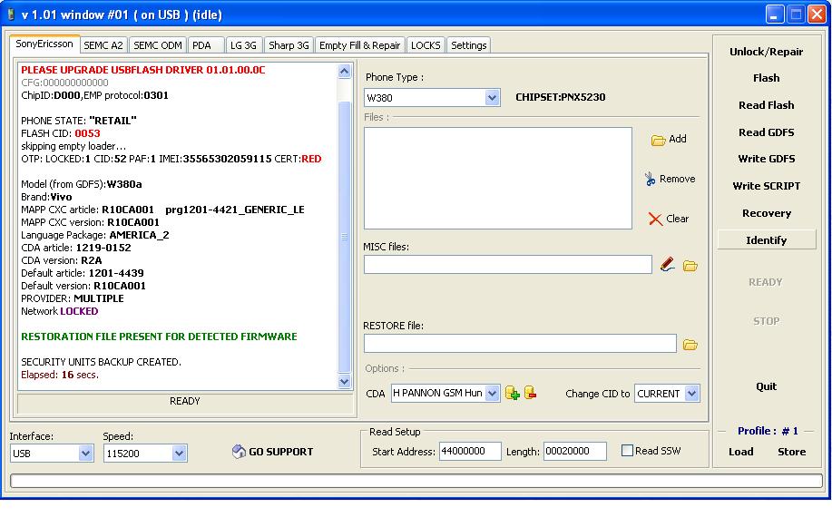Viewport: 832px width, 527px height.
Task: Click the Read Flash button
Action: (x=766, y=105)
